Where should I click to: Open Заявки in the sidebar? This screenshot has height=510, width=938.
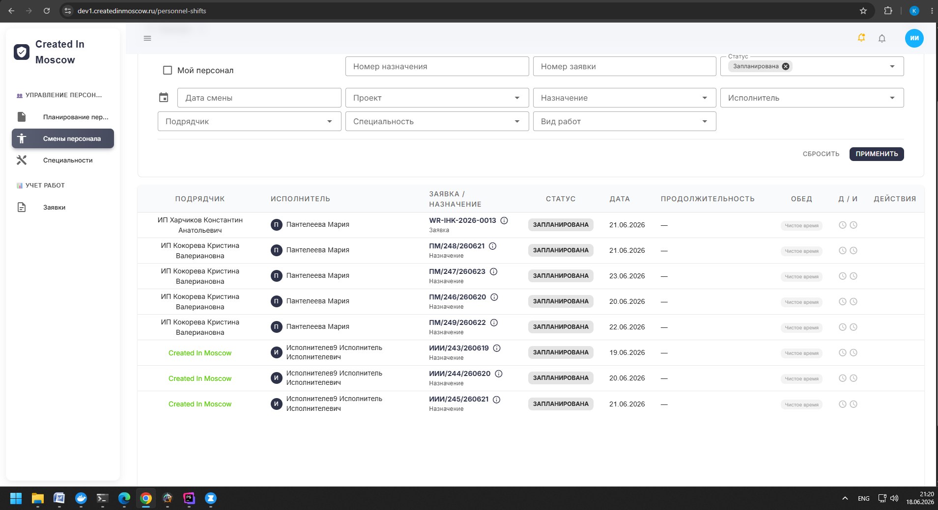(x=63, y=207)
